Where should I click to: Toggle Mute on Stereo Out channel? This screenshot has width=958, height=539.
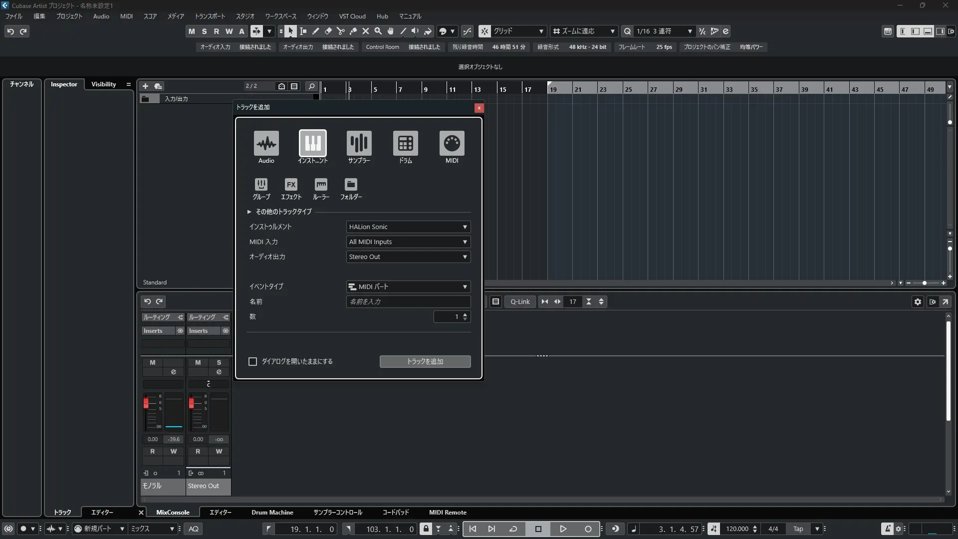click(198, 362)
